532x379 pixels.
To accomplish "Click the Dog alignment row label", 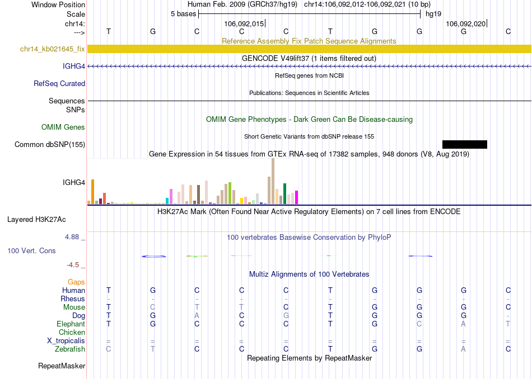I will pyautogui.click(x=79, y=316).
